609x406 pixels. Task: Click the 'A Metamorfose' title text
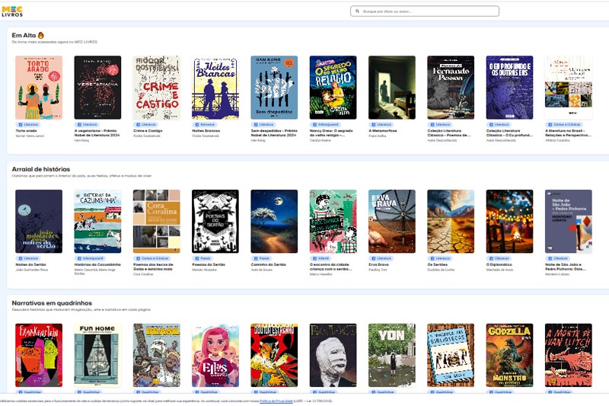(x=383, y=131)
